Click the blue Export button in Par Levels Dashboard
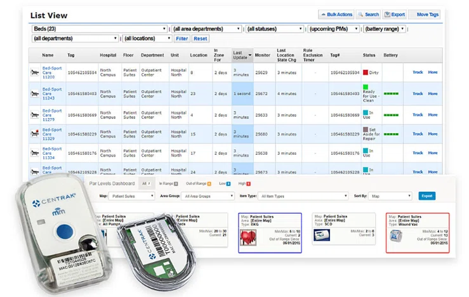469x297 pixels. click(427, 196)
